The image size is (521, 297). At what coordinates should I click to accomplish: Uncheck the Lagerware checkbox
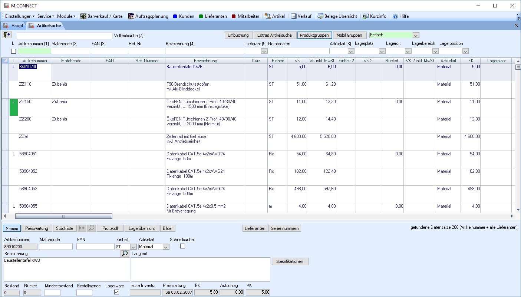tap(117, 292)
